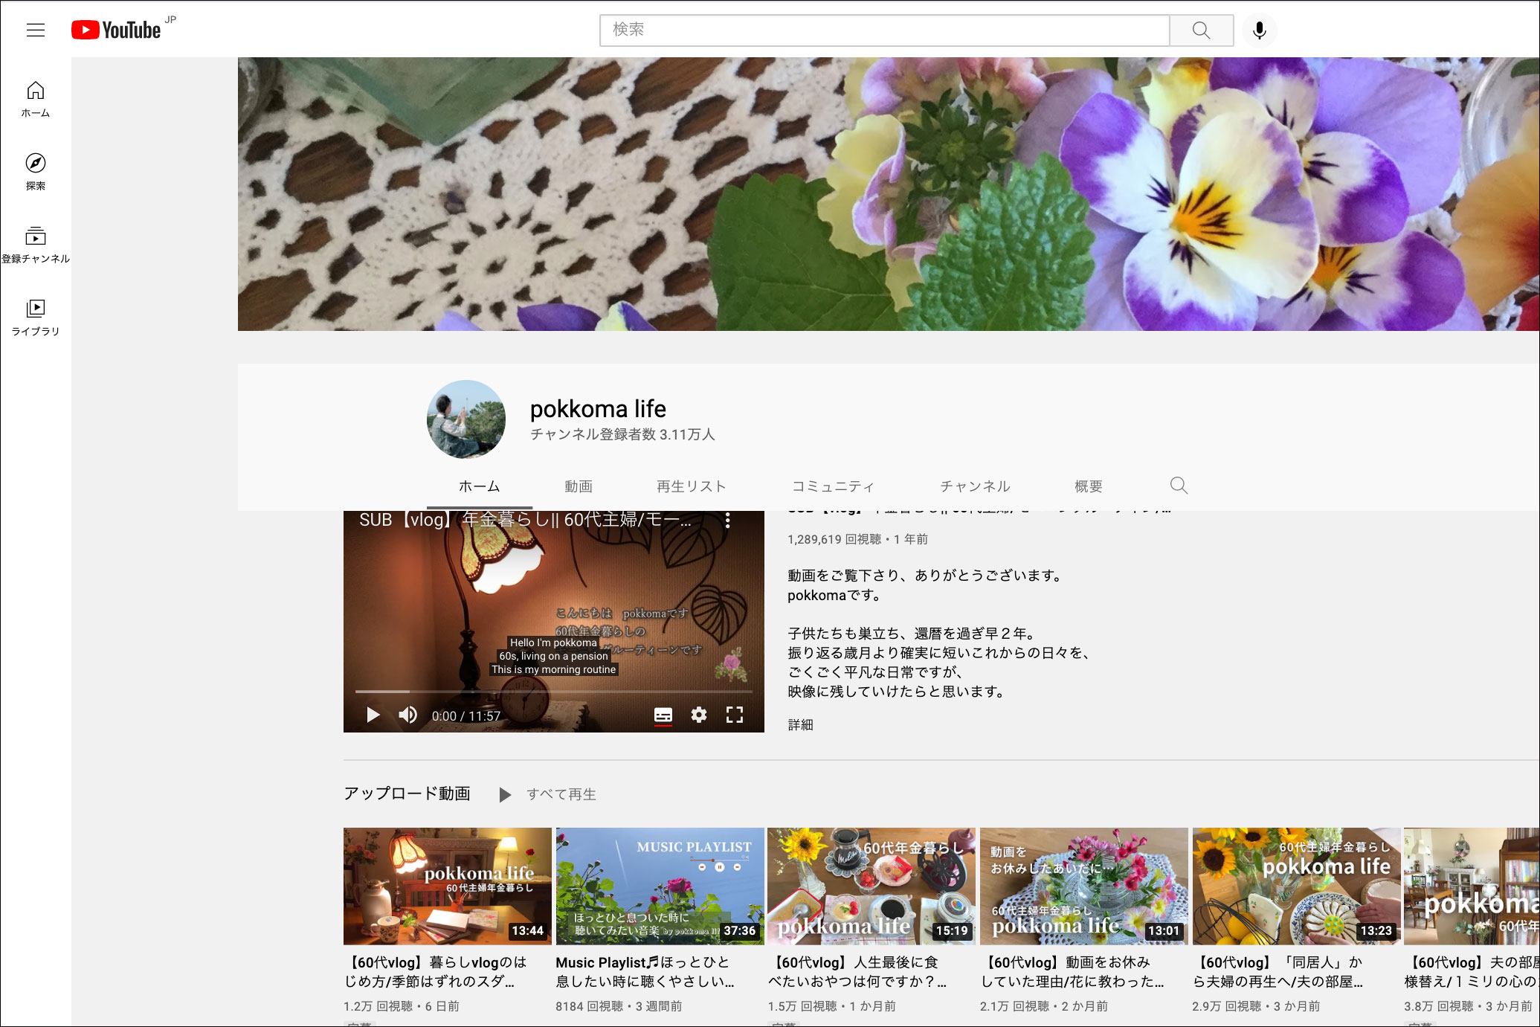Switch to the 再生リスト tab
Screen dimensions: 1540x1027
coord(691,486)
